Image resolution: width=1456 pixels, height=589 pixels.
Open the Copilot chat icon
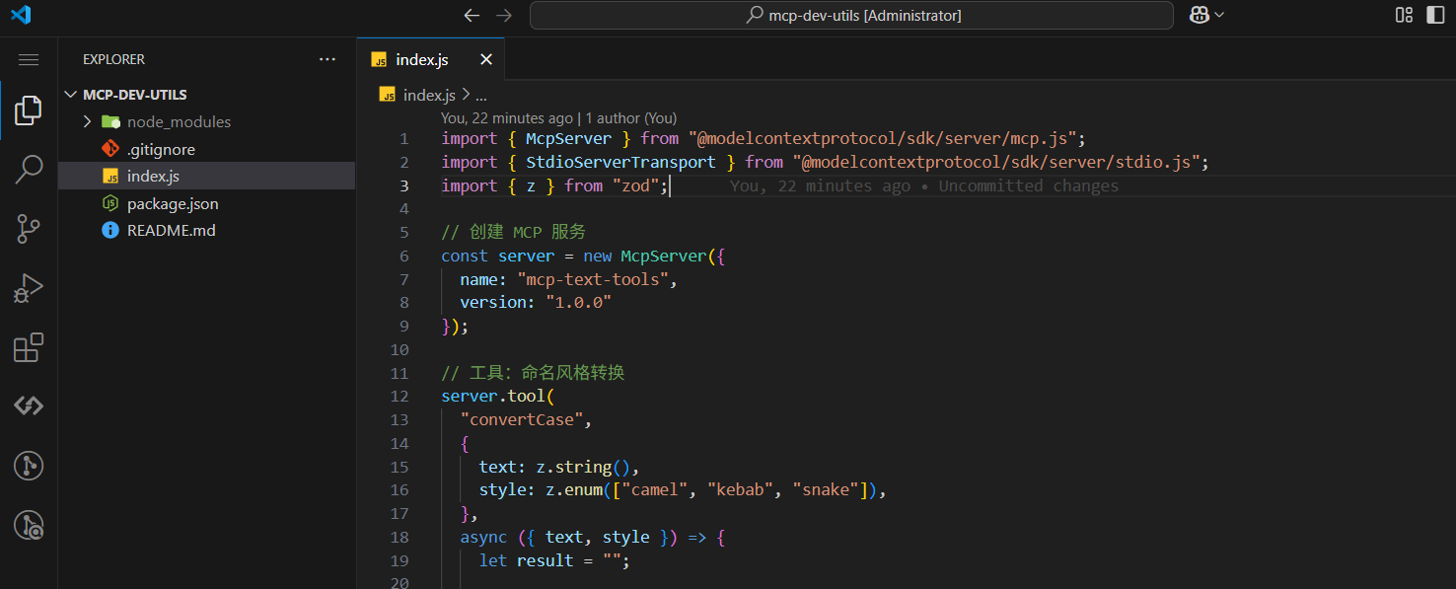[1199, 15]
